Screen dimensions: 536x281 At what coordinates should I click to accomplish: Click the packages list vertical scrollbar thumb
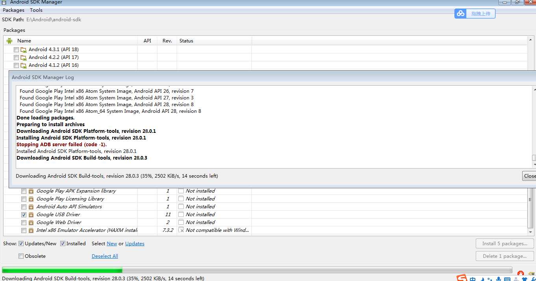[x=530, y=208]
